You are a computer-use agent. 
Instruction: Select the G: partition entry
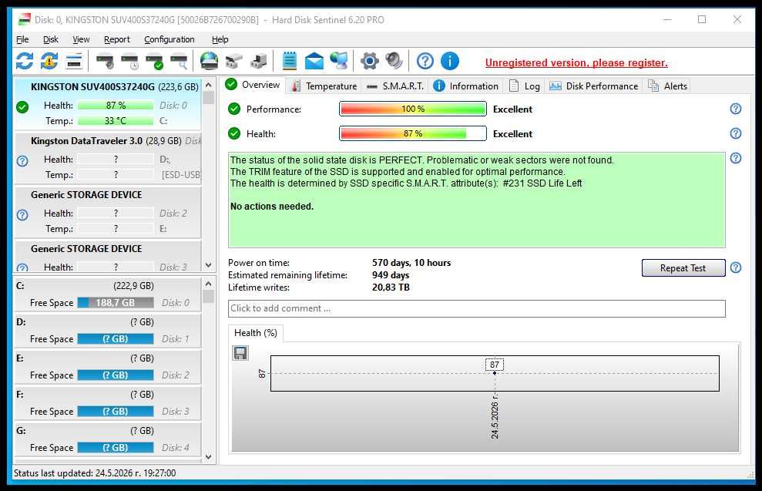[x=107, y=439]
